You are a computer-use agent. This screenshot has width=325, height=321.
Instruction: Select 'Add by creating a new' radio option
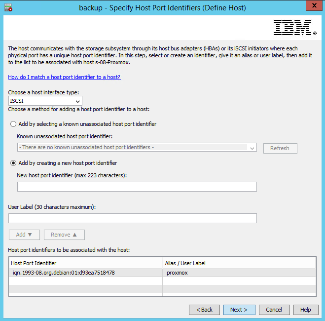[x=13, y=163]
